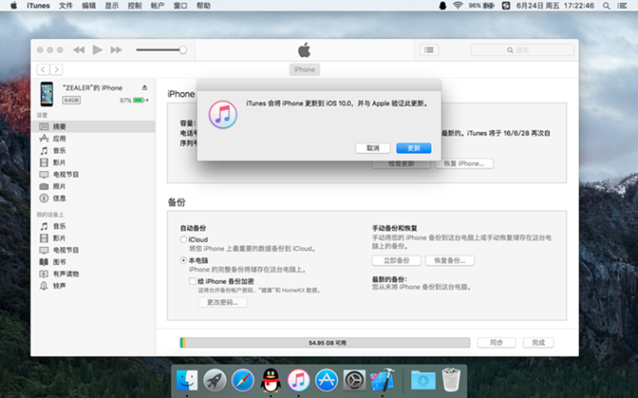Click the 取消 button in dialog
Screen dimensions: 638x398
(x=373, y=148)
